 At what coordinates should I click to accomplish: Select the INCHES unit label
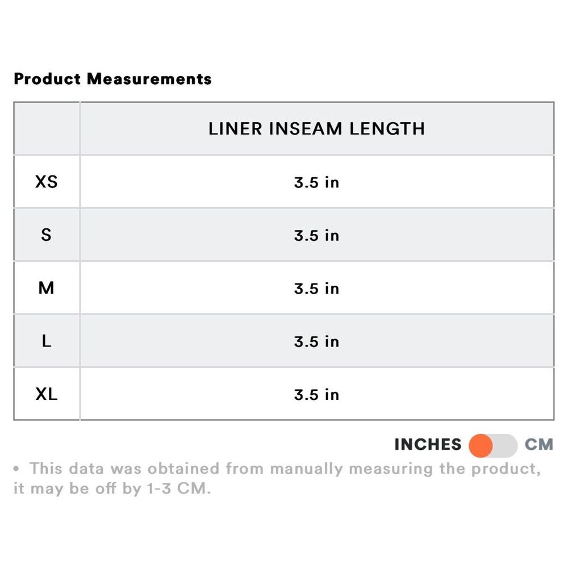pos(428,444)
